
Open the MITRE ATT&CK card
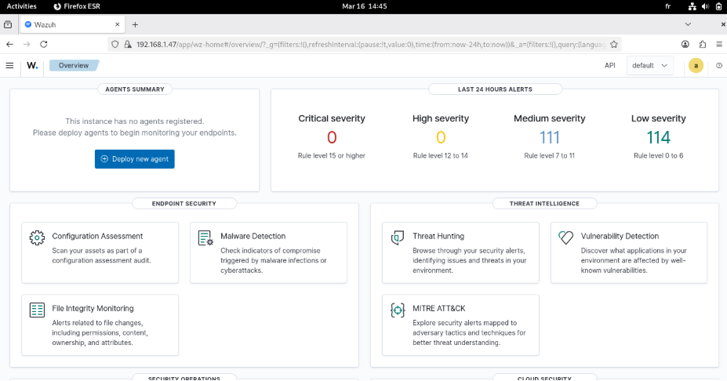(460, 325)
